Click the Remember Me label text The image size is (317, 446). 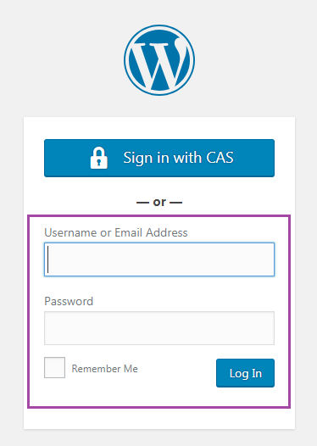point(104,369)
